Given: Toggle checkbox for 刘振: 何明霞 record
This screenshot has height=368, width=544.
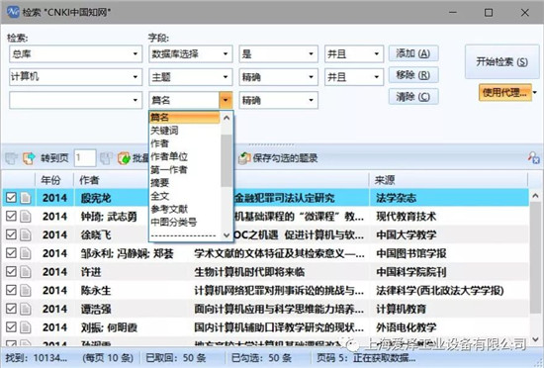Looking at the screenshot, I should tap(11, 326).
